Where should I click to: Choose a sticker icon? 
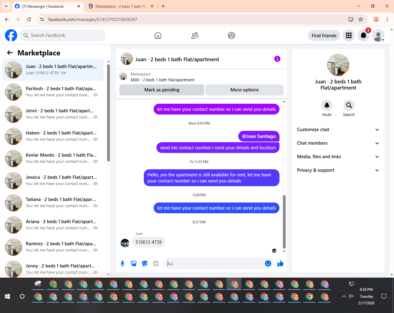click(145, 263)
